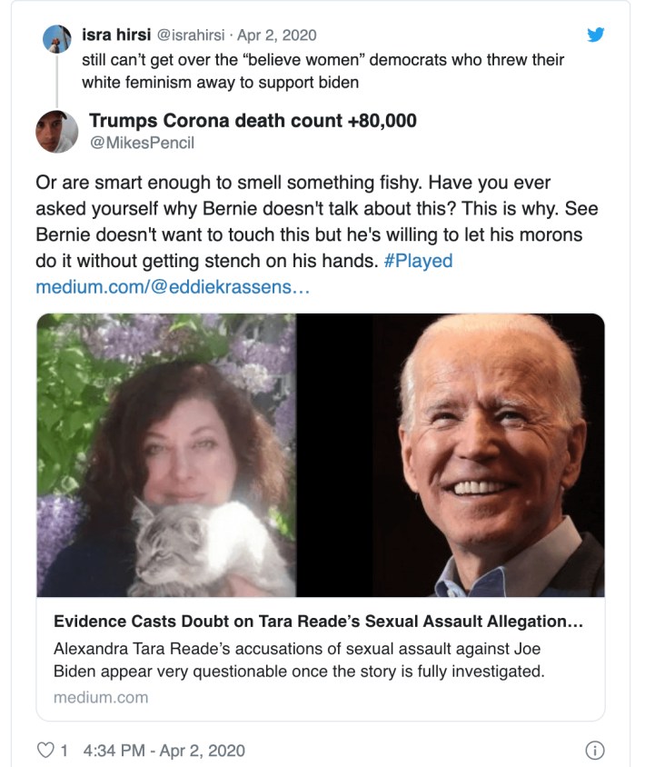Open the Evidence Casts Doubt article headline
Viewport: 645px width, 767px height.
[x=318, y=623]
